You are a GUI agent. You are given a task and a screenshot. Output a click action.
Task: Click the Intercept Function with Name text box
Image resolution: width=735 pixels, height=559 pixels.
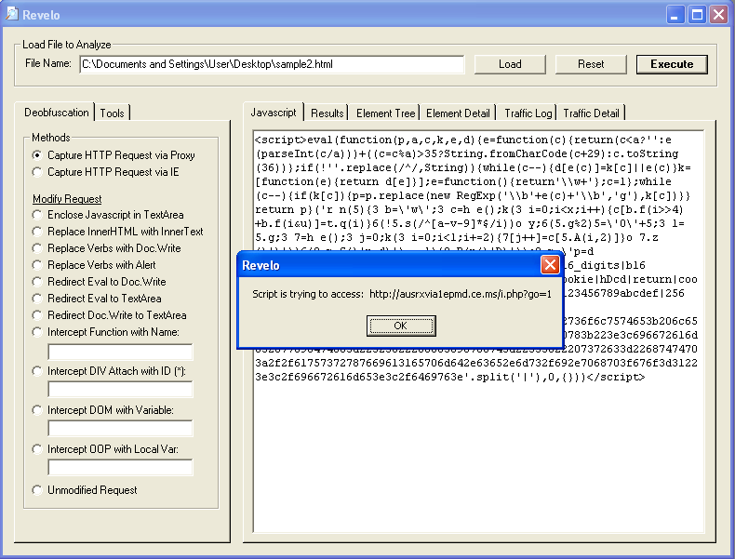tap(120, 352)
